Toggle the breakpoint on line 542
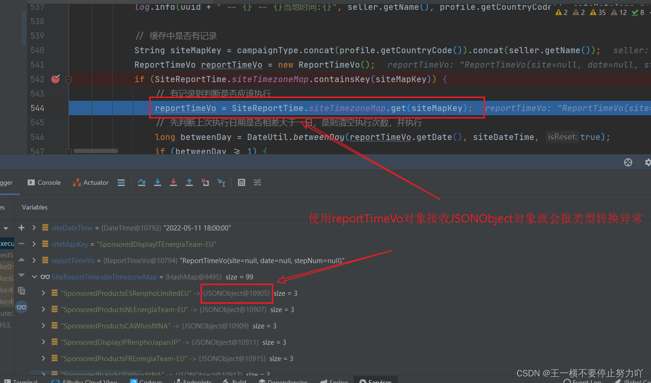The image size is (651, 383). click(x=55, y=79)
